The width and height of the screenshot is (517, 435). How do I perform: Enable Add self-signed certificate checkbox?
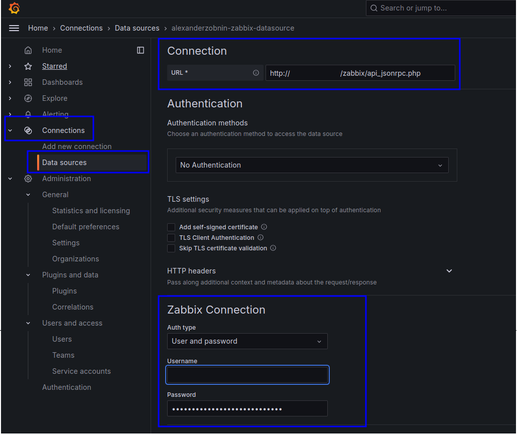[171, 227]
